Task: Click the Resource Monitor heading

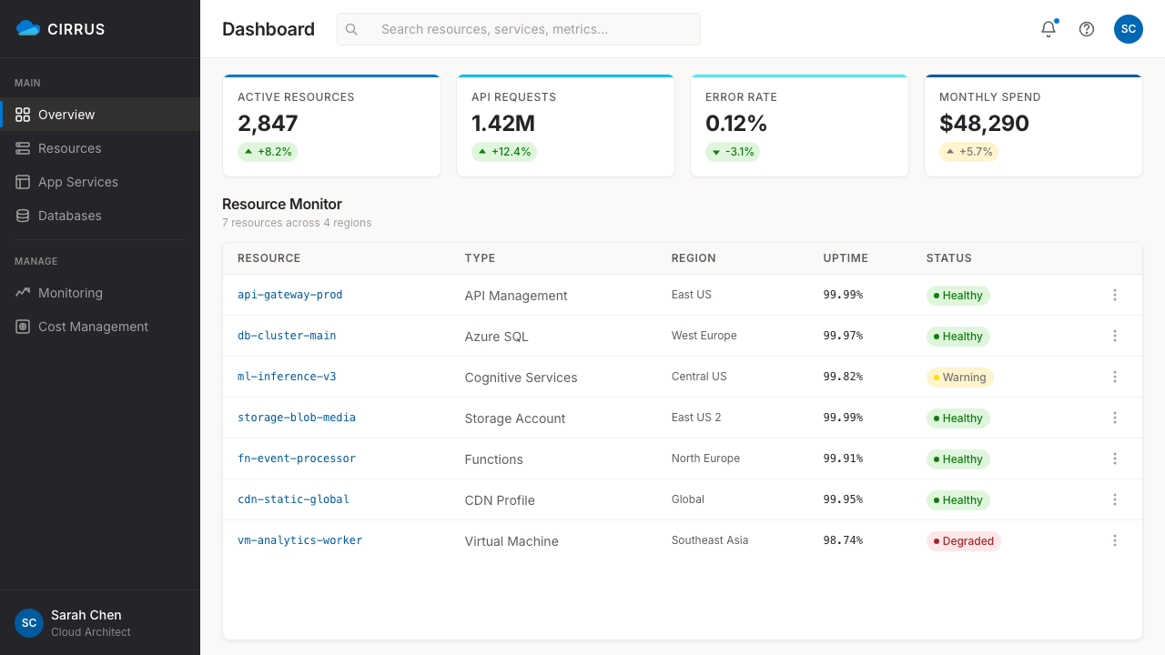Action: [x=282, y=204]
